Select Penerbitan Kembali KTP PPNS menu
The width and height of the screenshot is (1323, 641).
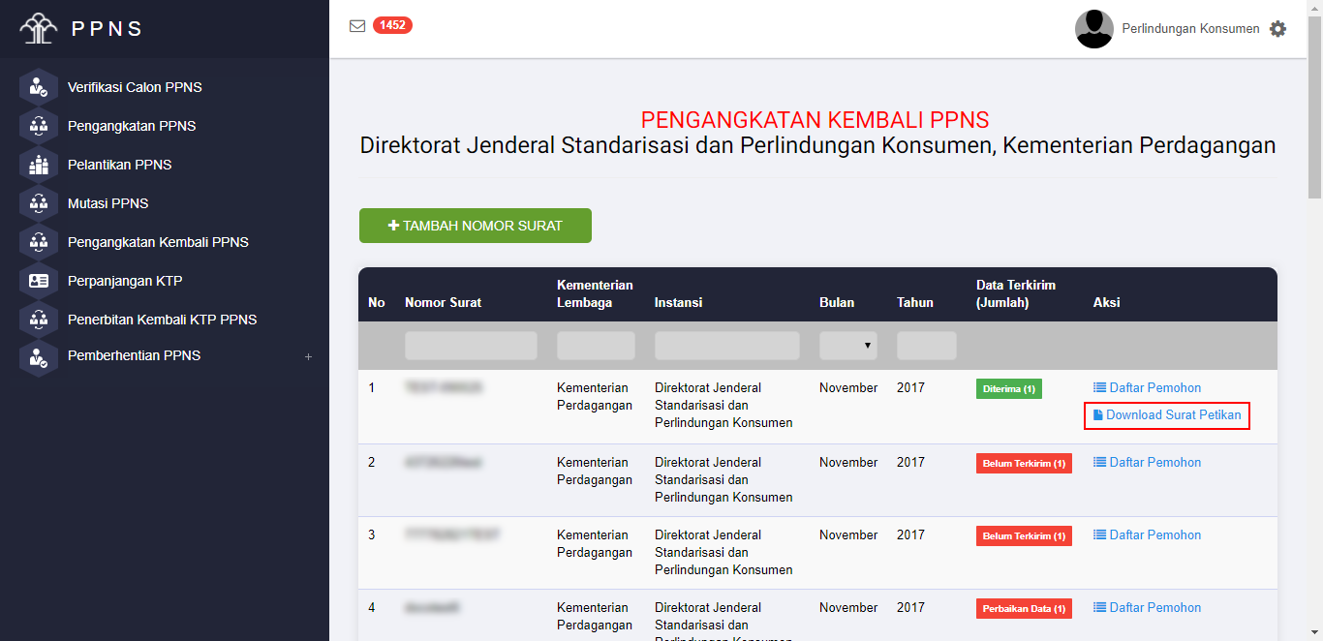click(x=162, y=320)
